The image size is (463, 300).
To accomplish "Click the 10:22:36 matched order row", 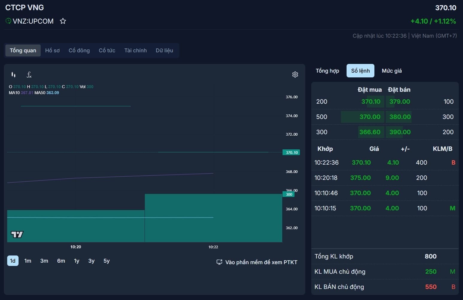I will pos(385,163).
